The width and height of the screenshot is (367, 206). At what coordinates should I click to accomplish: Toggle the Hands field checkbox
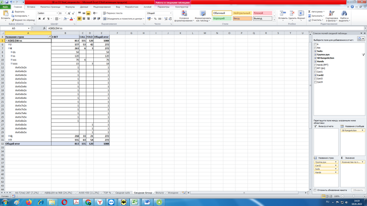coord(316,61)
